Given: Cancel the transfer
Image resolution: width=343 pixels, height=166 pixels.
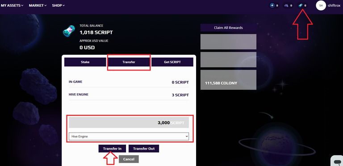Looking at the screenshot, I should point(129,159).
